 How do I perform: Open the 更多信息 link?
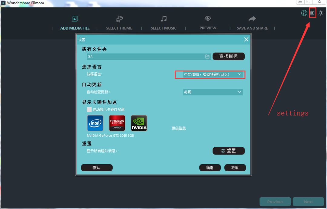click(179, 128)
